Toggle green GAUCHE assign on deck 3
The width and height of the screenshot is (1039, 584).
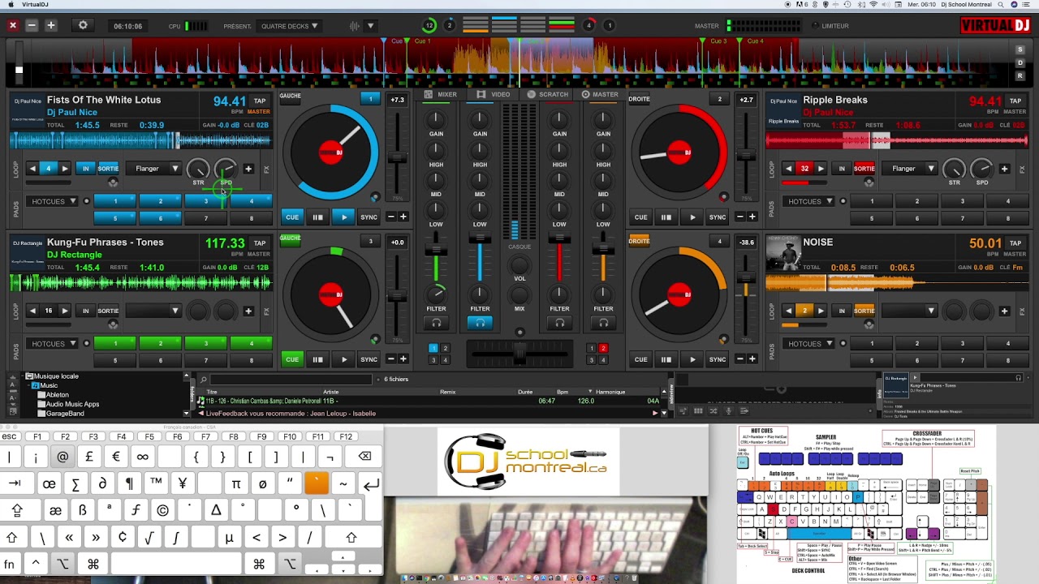[291, 238]
